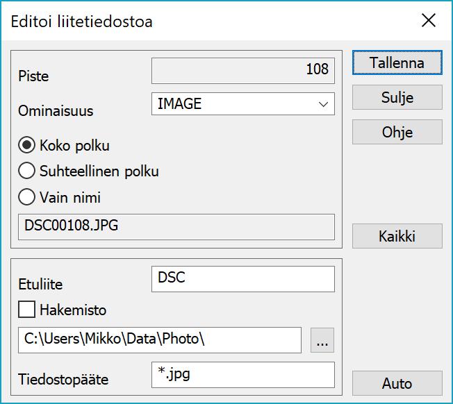Open folder browser with the ... button

tap(322, 340)
